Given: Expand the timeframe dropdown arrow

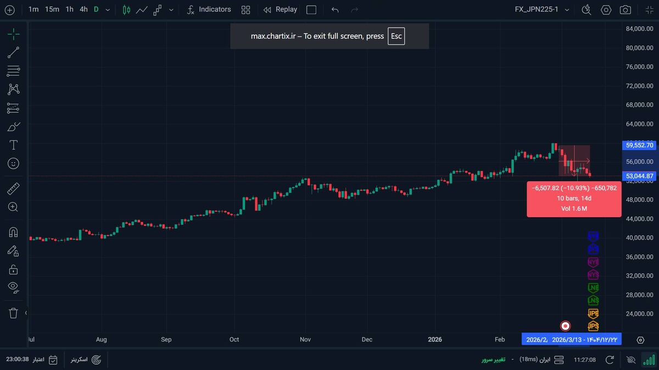Looking at the screenshot, I should (x=108, y=10).
